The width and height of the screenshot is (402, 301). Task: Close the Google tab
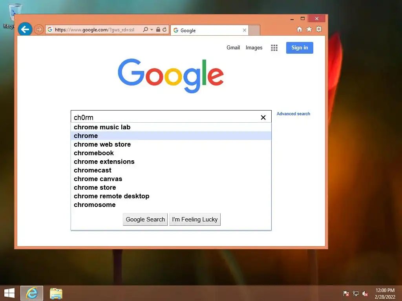point(244,30)
